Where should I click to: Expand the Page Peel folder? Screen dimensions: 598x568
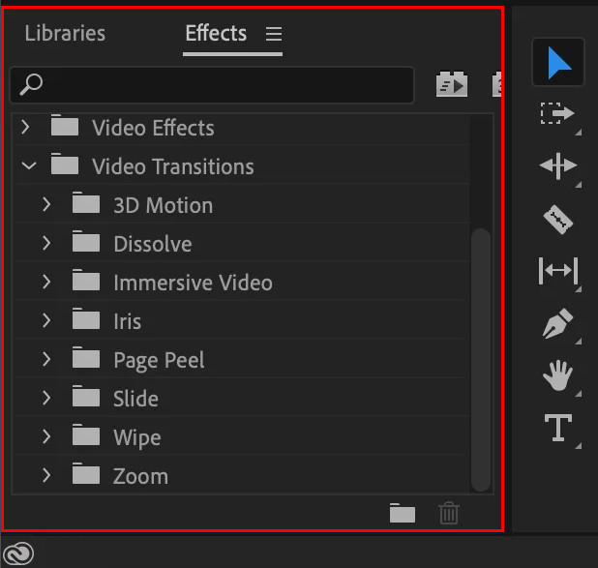tap(46, 359)
